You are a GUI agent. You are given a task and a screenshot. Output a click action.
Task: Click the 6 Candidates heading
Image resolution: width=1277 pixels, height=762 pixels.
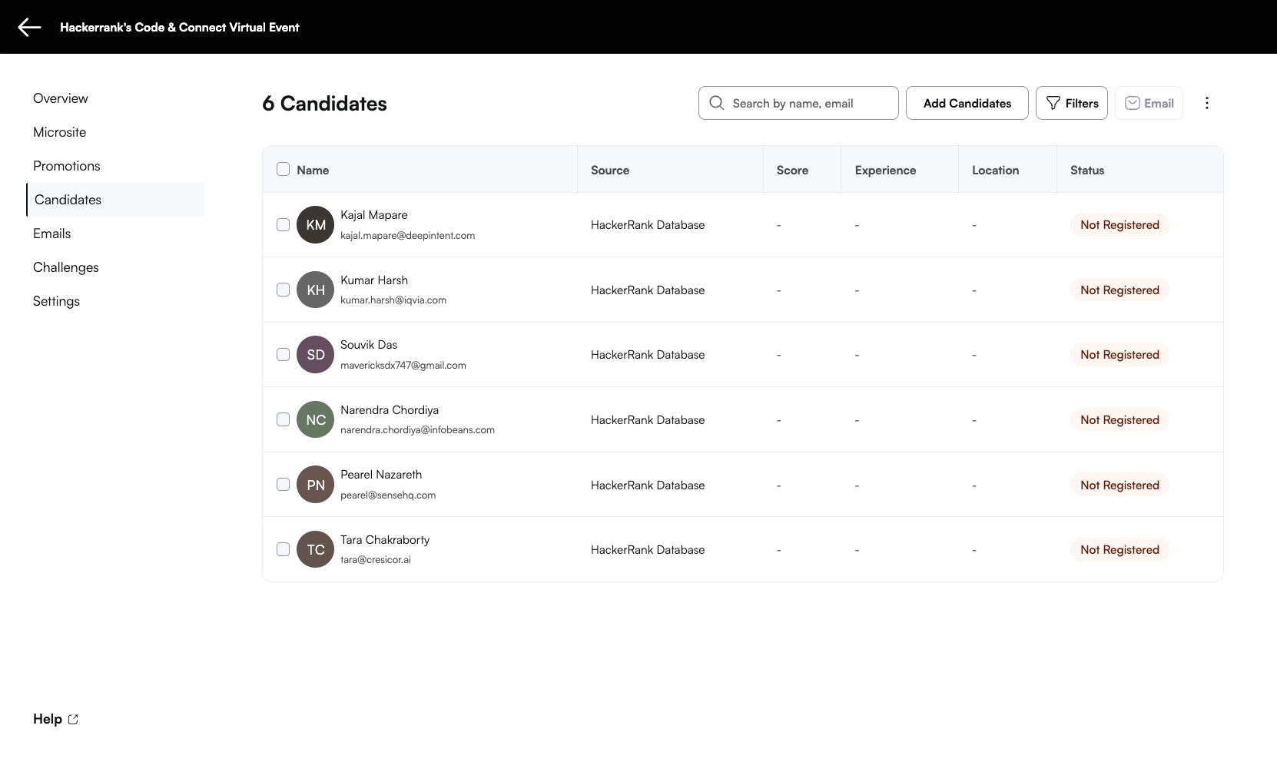tap(324, 104)
